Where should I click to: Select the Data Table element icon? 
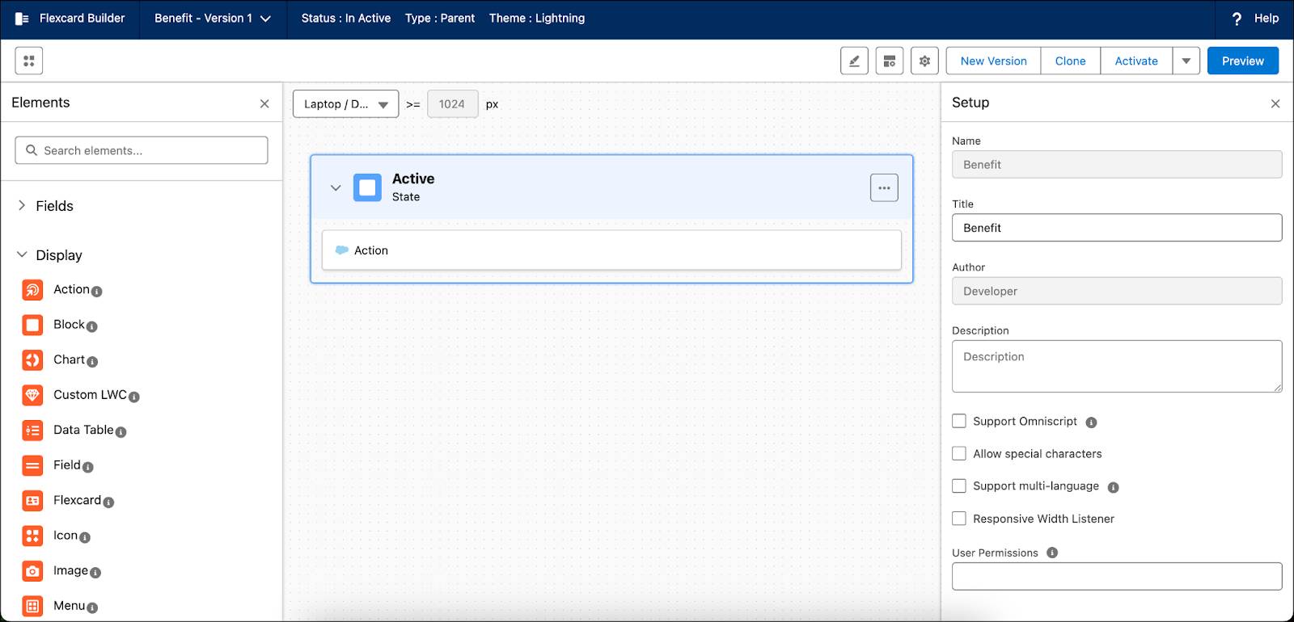32,431
